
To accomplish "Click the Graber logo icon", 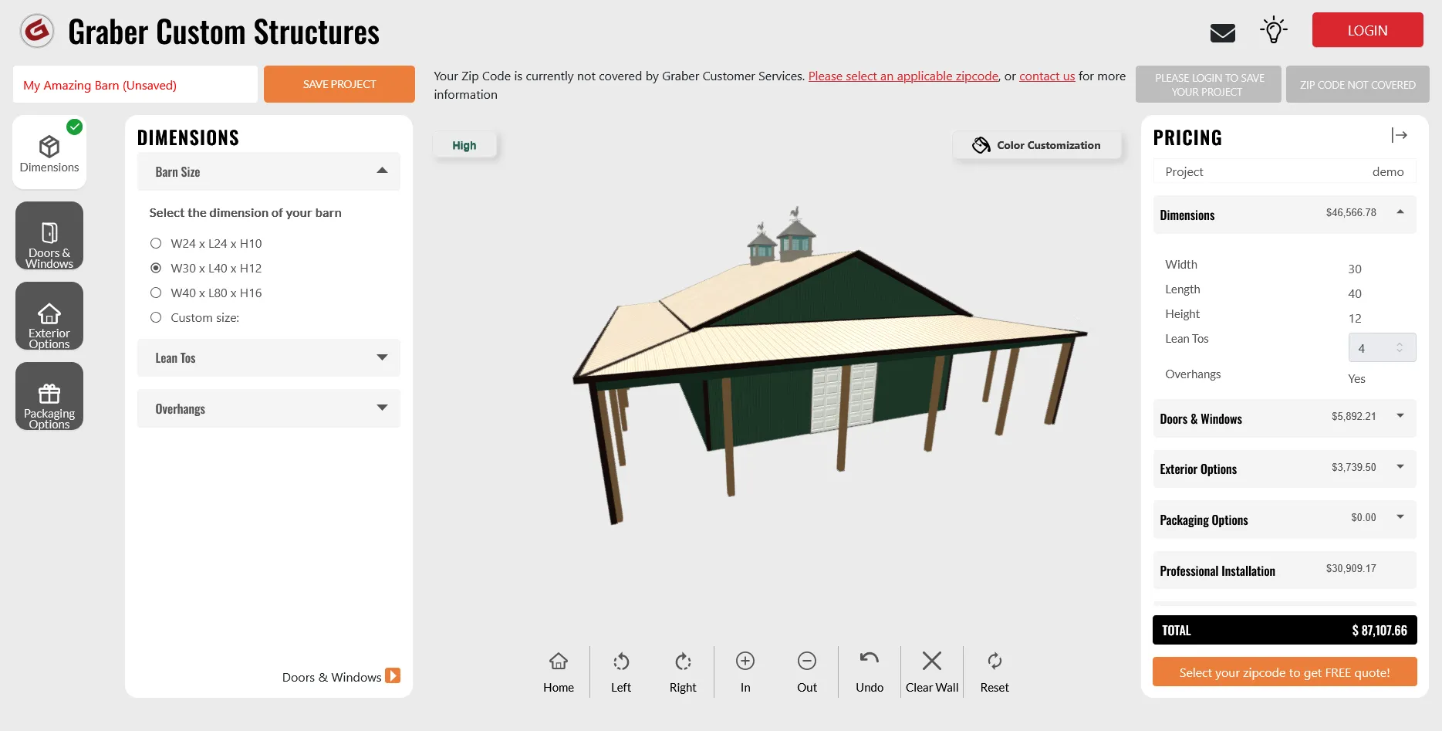I will click(x=37, y=31).
